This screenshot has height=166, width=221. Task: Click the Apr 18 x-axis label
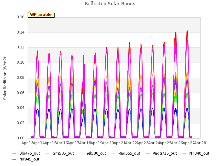(85, 143)
